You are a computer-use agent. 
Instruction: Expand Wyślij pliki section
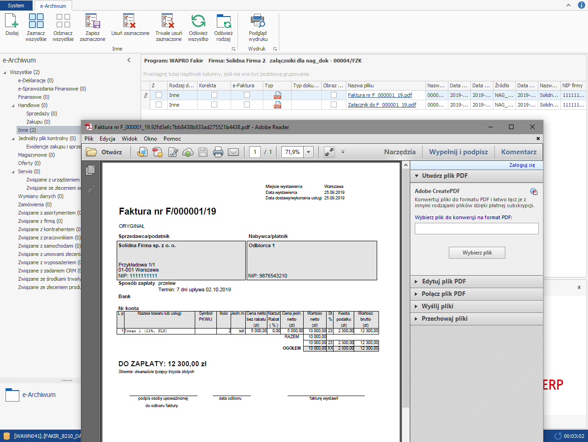click(x=476, y=306)
